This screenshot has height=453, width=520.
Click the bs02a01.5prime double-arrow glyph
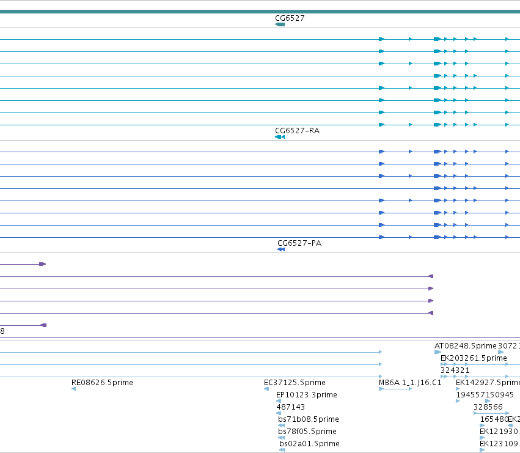point(282,450)
